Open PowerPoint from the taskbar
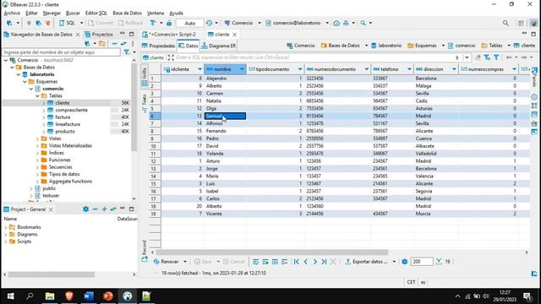 (x=108, y=296)
